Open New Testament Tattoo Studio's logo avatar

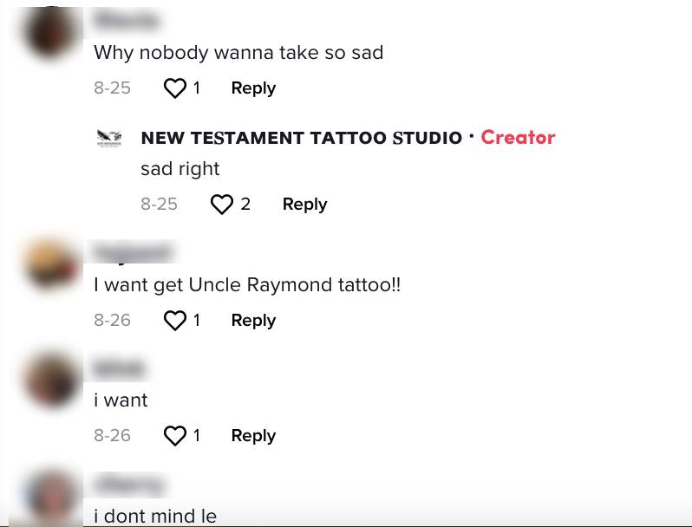109,139
